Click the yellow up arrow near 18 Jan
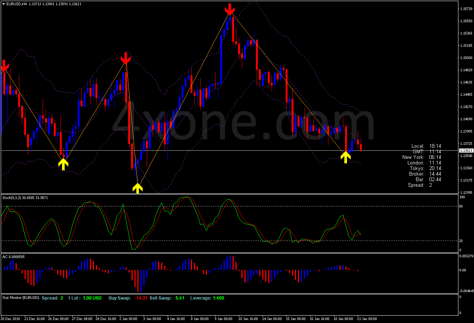 tap(346, 157)
